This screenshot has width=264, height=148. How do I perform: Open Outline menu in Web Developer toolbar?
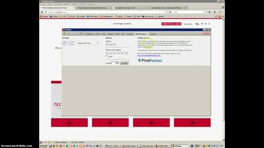pos(119,16)
